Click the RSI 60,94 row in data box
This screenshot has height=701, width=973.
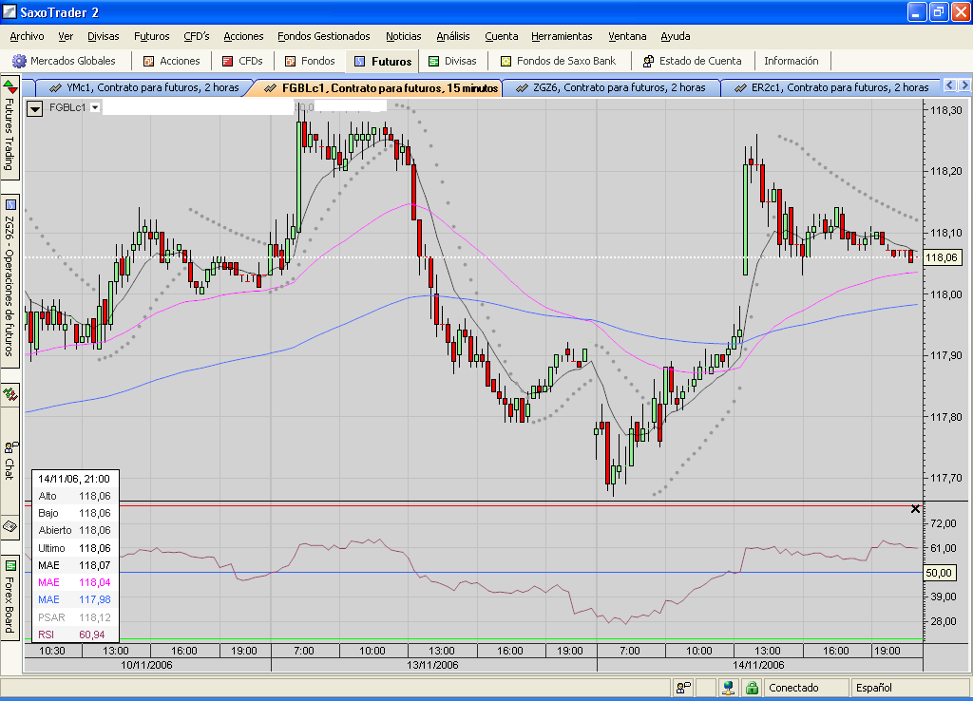(x=74, y=635)
